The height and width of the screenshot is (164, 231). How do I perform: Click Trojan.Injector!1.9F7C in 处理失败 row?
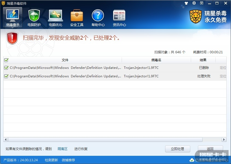point(141,76)
